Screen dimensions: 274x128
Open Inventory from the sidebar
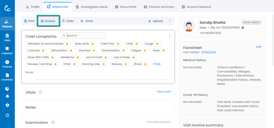coord(7,77)
